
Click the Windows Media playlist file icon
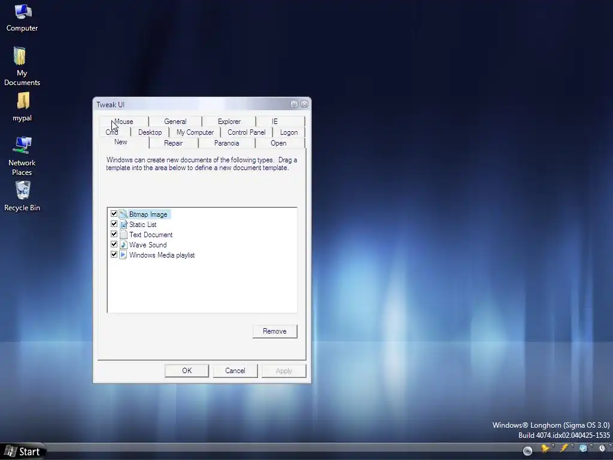pyautogui.click(x=123, y=255)
